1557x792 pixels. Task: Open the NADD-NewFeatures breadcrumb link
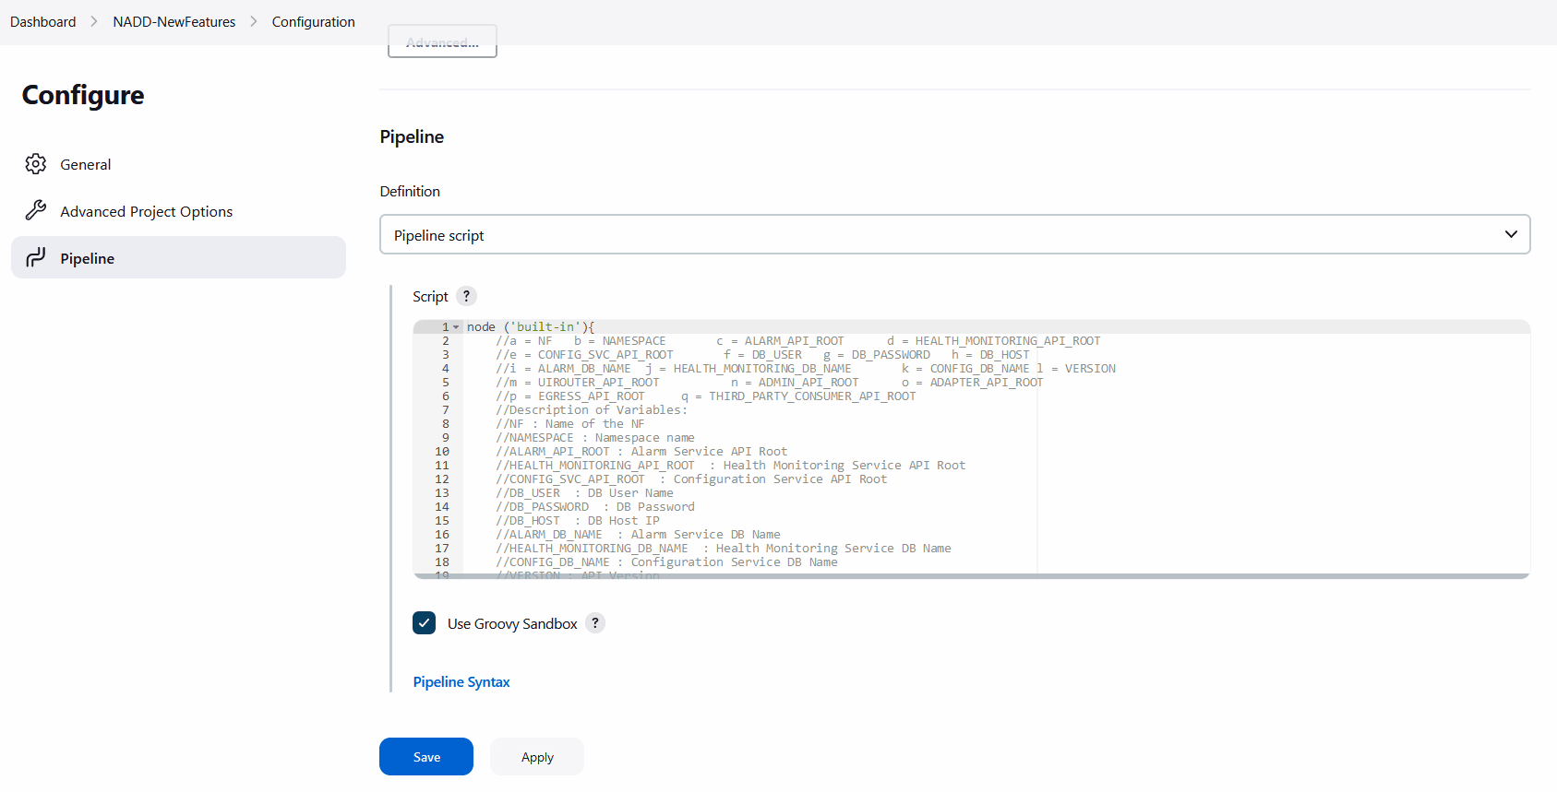(174, 21)
